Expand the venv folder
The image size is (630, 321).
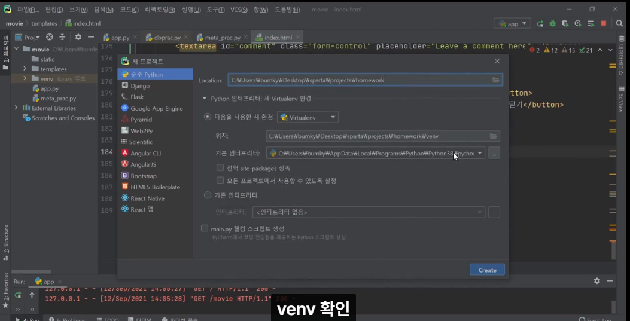pyautogui.click(x=25, y=79)
